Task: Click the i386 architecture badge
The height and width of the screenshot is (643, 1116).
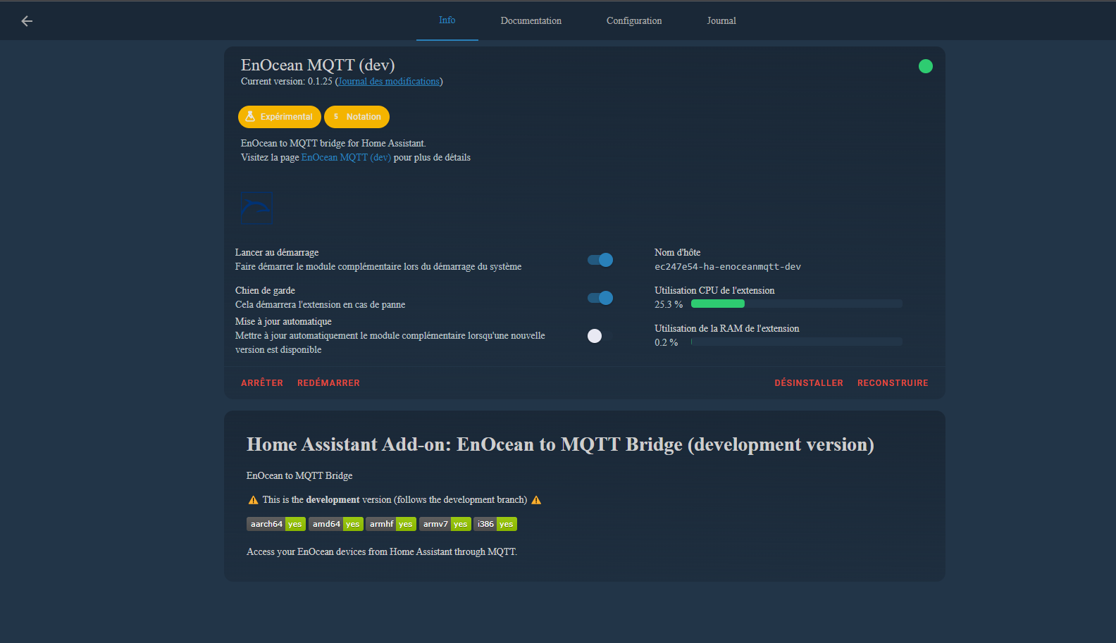Action: click(x=495, y=524)
